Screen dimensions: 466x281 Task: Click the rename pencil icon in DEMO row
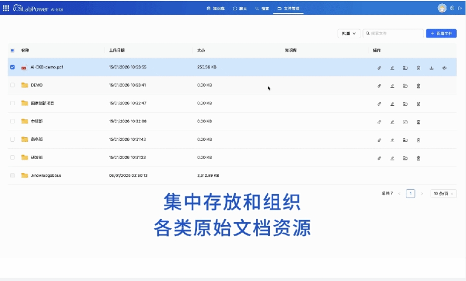(392, 86)
